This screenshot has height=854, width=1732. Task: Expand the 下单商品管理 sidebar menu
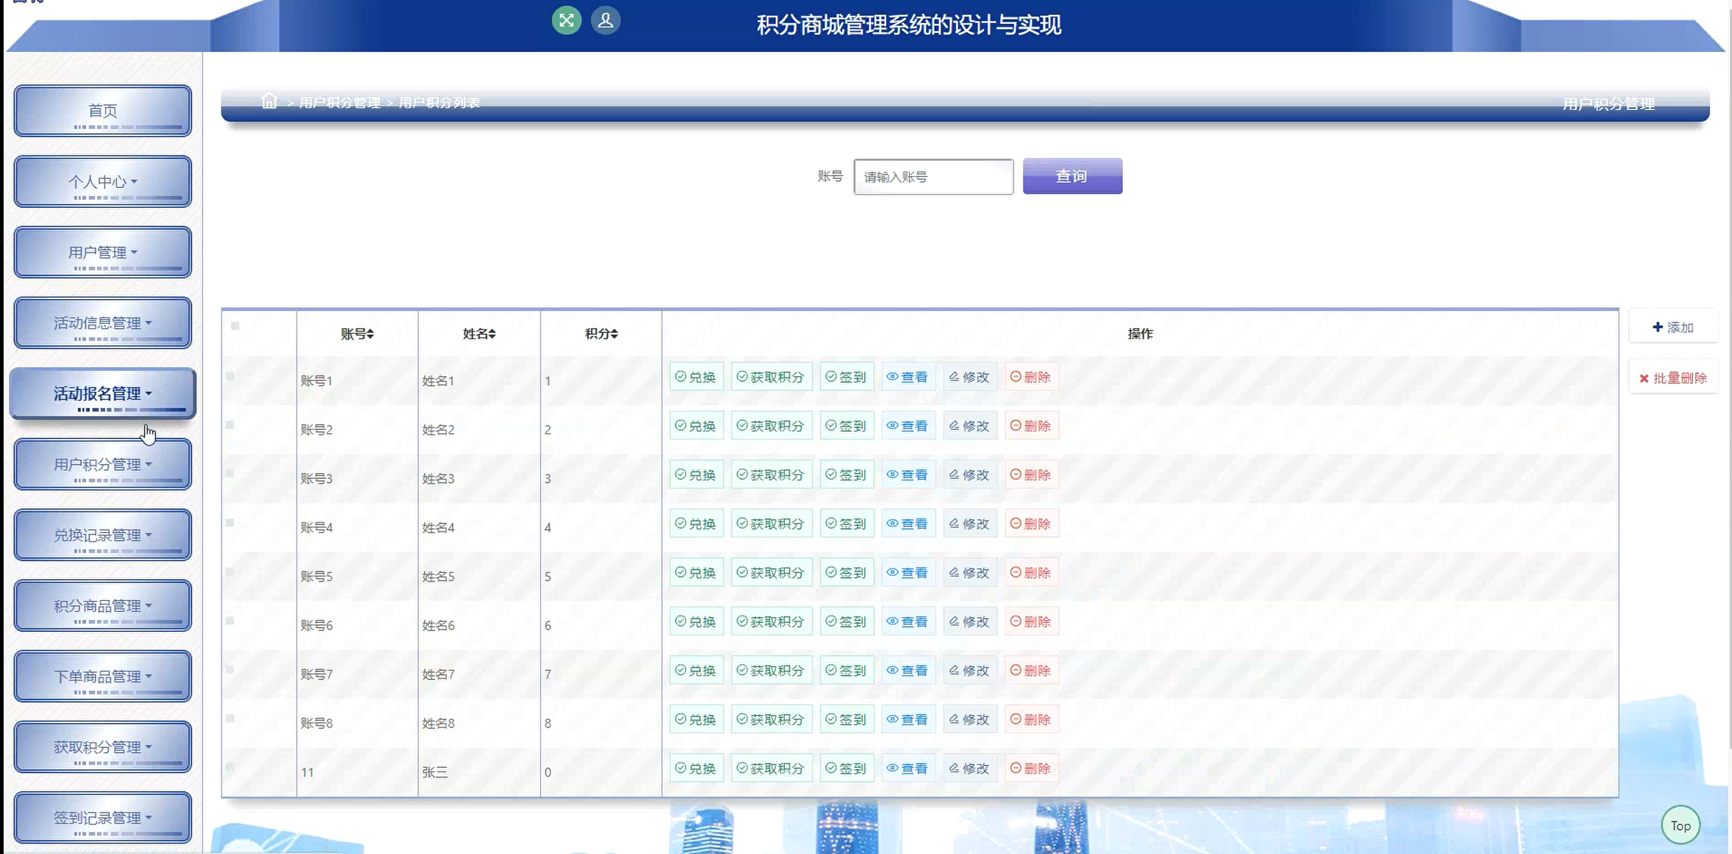pos(103,676)
